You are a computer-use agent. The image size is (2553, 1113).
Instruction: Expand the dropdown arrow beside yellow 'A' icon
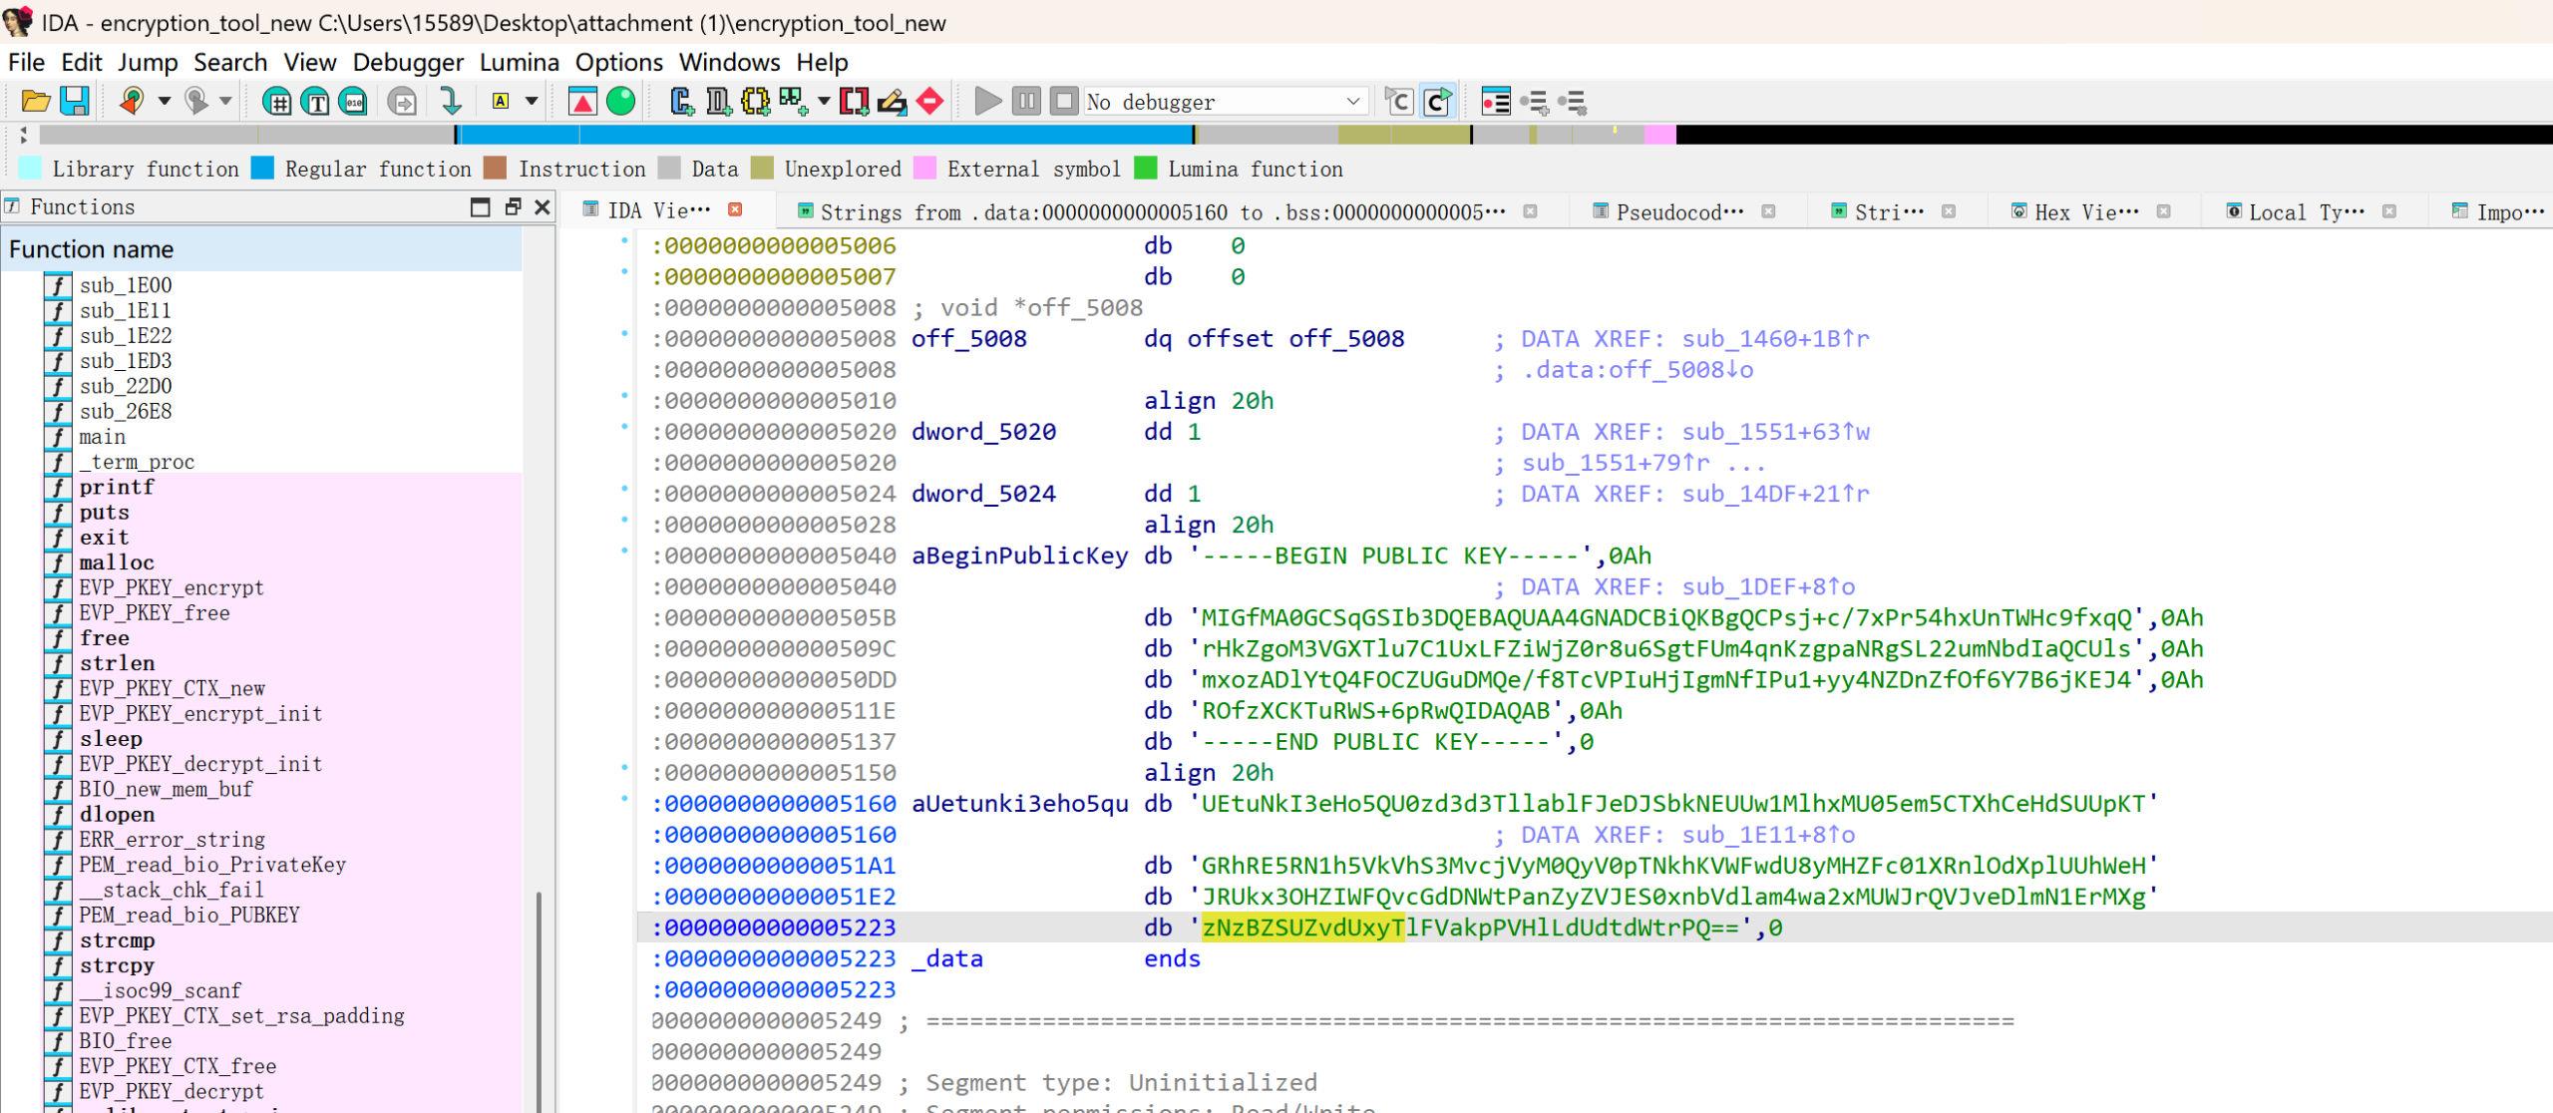(x=532, y=101)
